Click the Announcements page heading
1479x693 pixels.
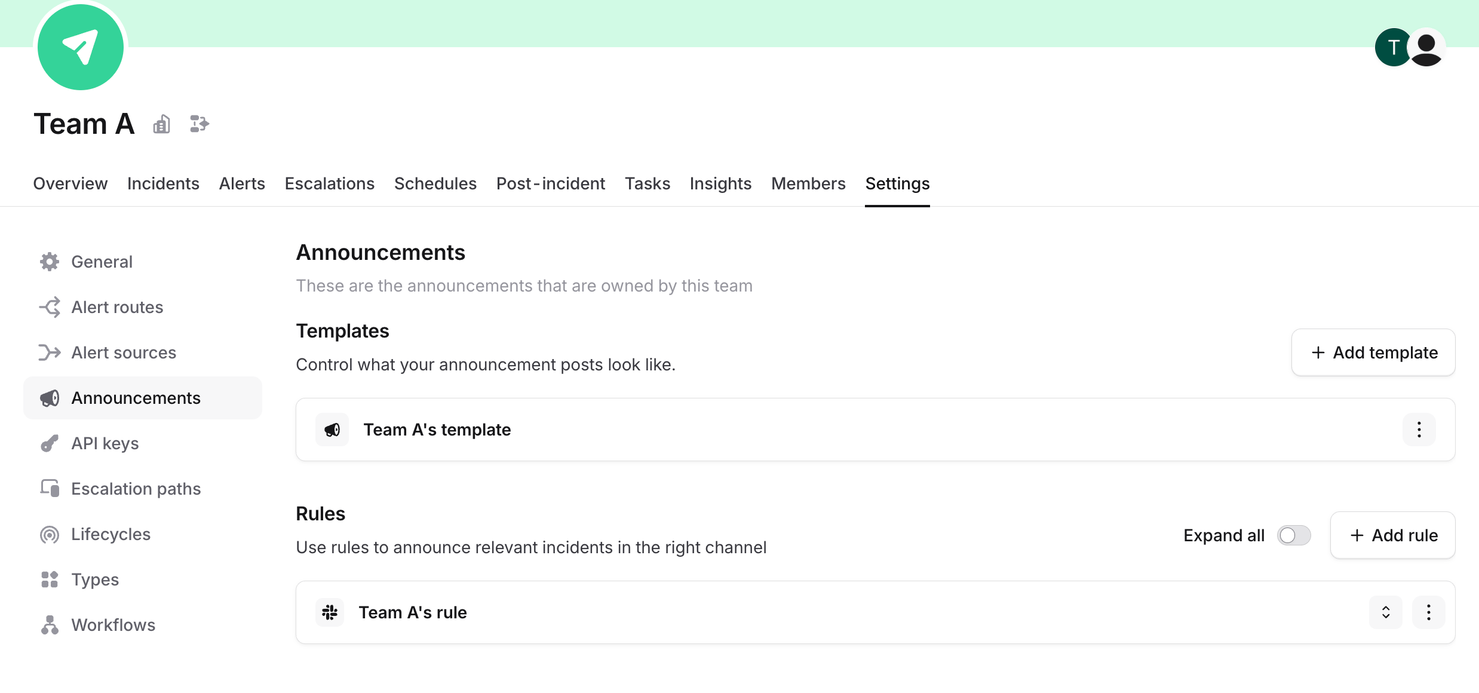coord(381,252)
